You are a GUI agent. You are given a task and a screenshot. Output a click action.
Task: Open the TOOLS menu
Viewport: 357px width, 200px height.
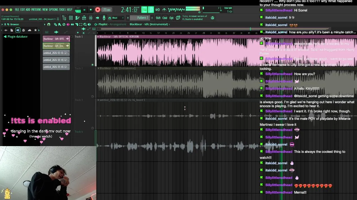[x=62, y=10]
